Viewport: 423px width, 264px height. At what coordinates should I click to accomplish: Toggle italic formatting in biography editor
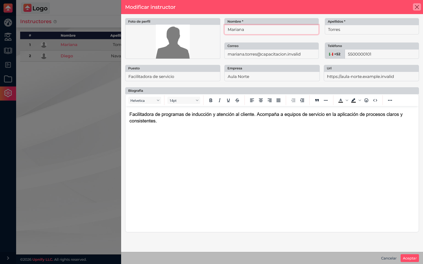220,100
